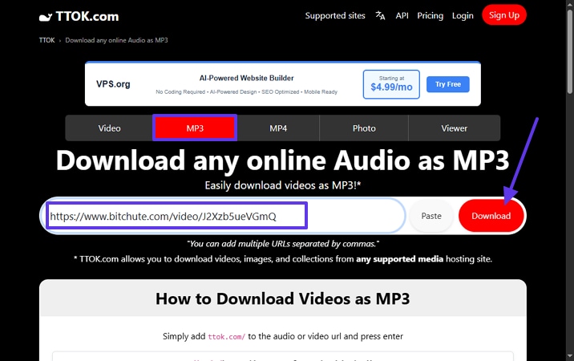Click the Try Free ad button
The image size is (574, 361).
[447, 84]
